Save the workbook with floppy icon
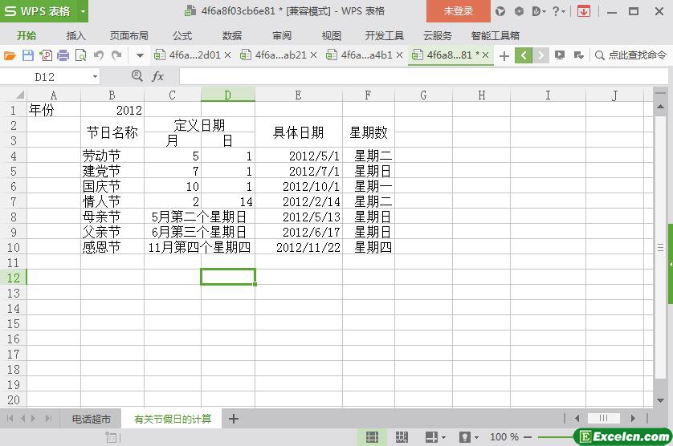The height and width of the screenshot is (446, 673). [x=28, y=55]
